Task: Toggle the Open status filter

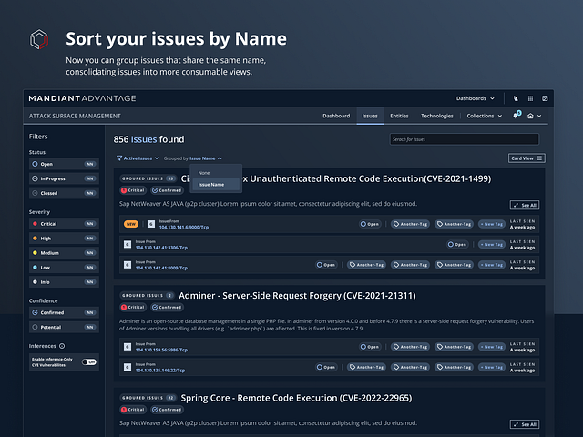Action: (x=64, y=164)
